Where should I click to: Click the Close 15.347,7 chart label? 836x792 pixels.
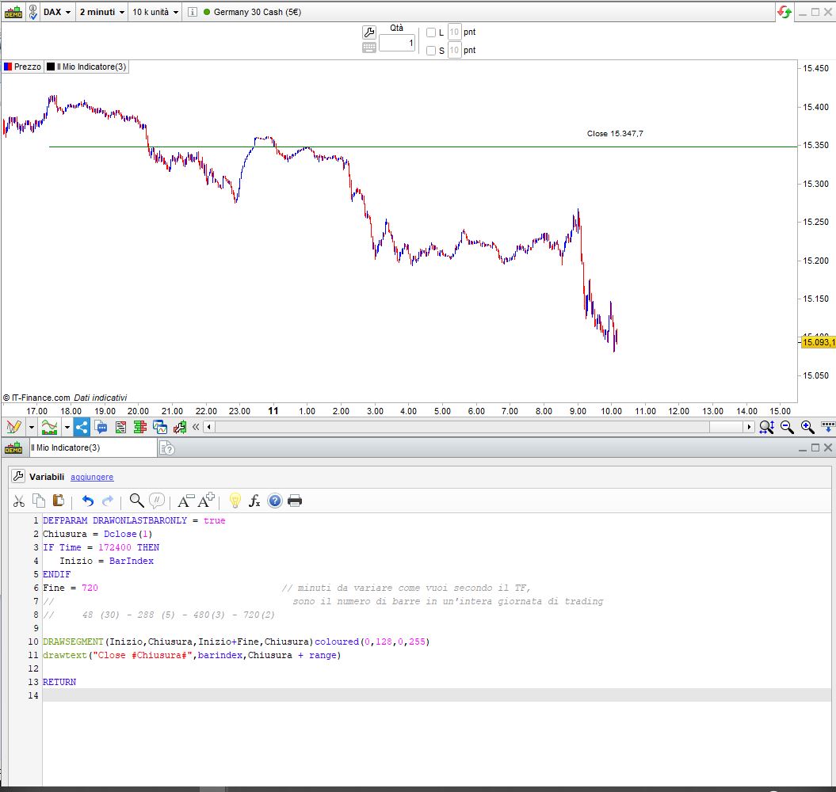click(x=615, y=133)
